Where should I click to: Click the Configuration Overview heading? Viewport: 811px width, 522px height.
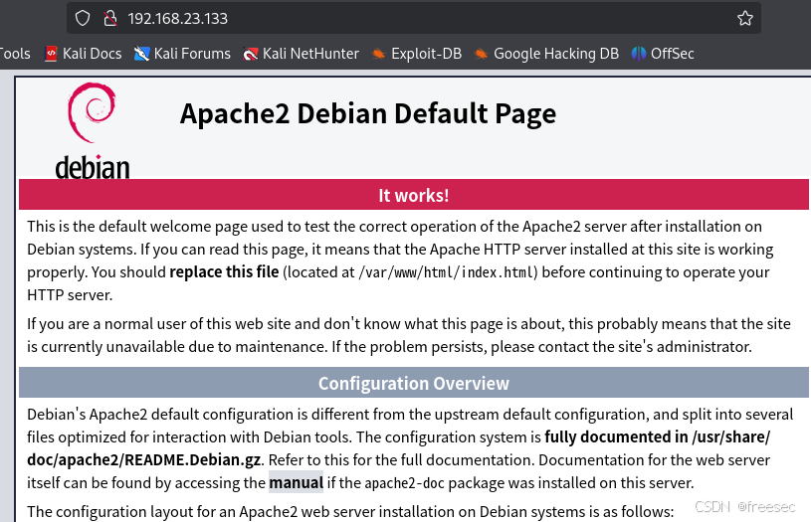pyautogui.click(x=413, y=384)
